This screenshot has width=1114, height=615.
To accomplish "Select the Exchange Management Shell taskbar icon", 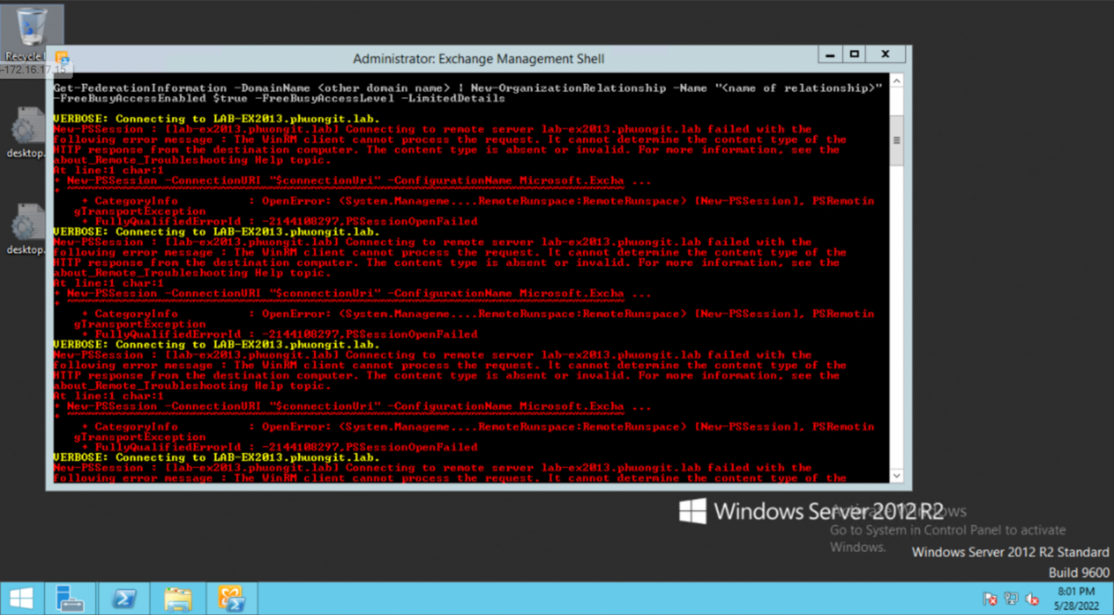I will pyautogui.click(x=231, y=598).
